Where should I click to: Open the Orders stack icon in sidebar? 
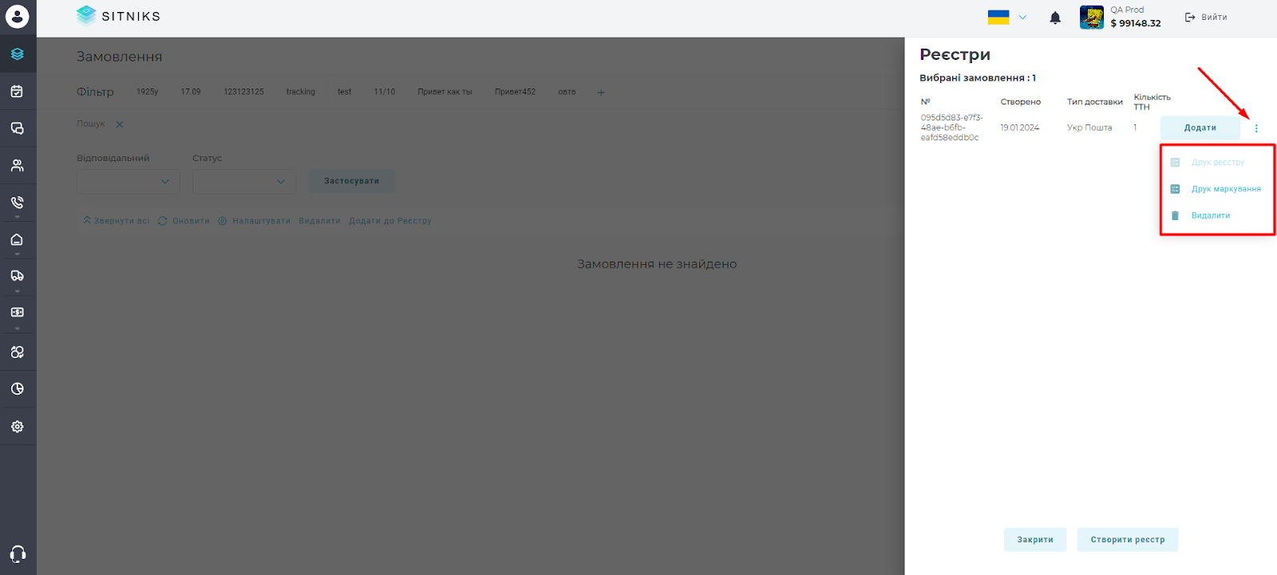point(18,54)
